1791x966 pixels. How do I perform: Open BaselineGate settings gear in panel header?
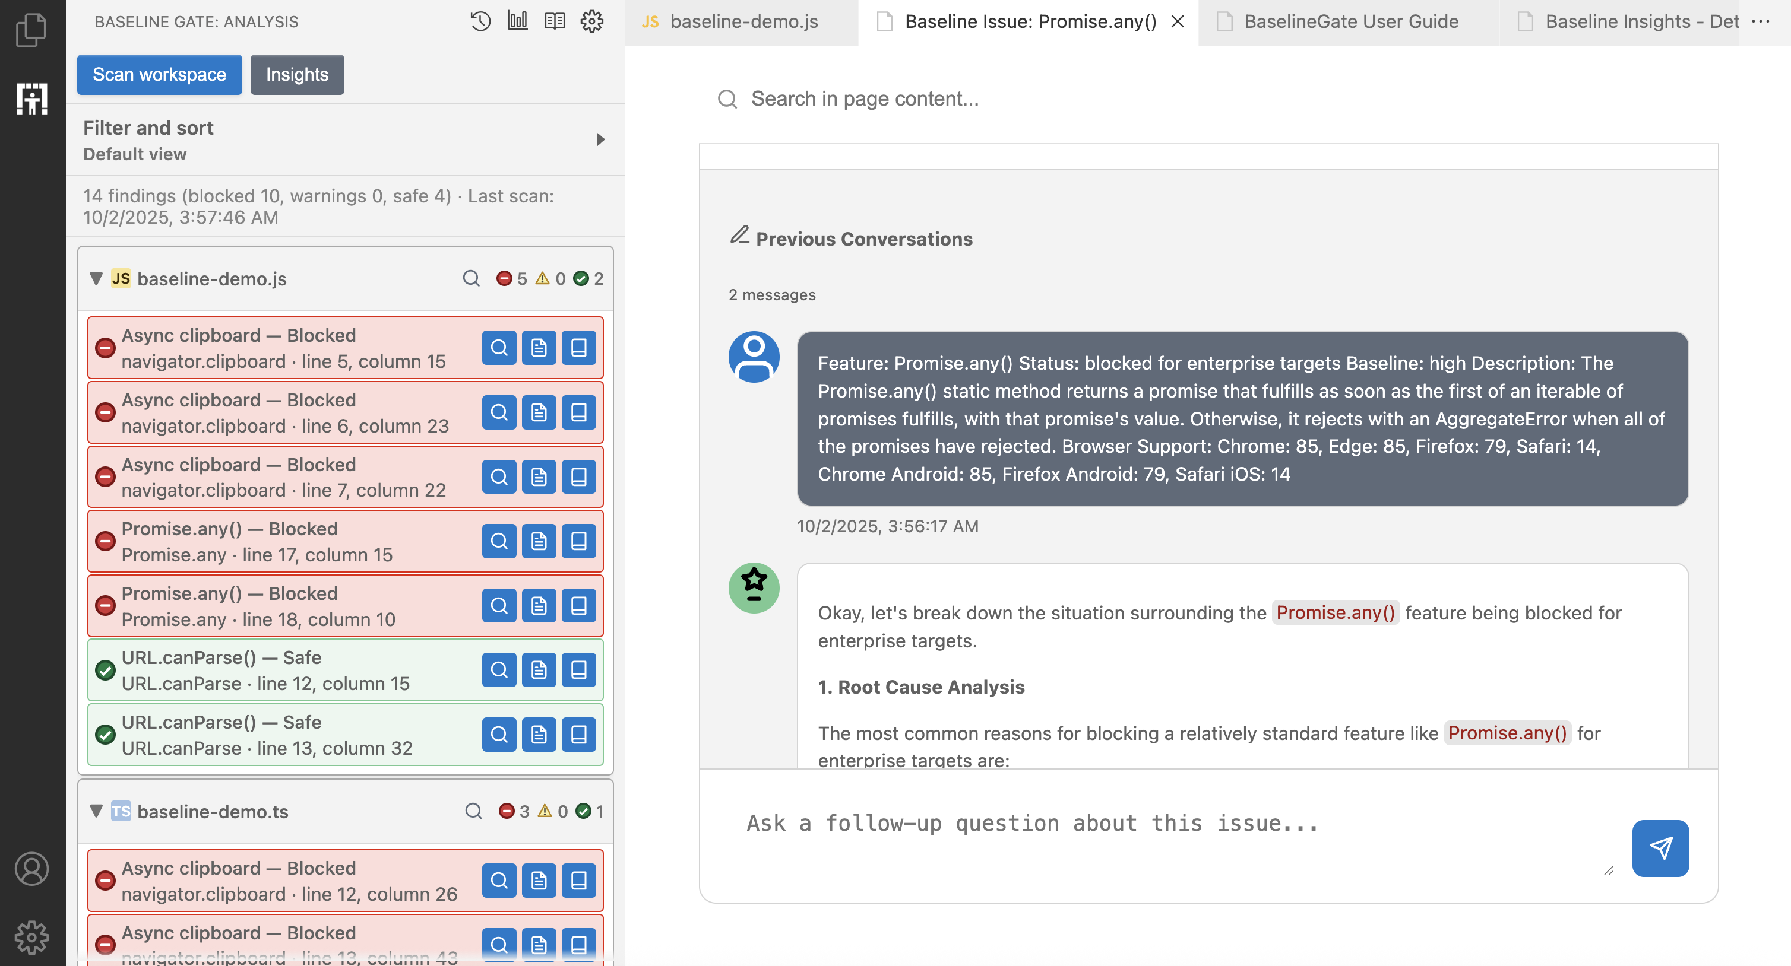[x=591, y=21]
